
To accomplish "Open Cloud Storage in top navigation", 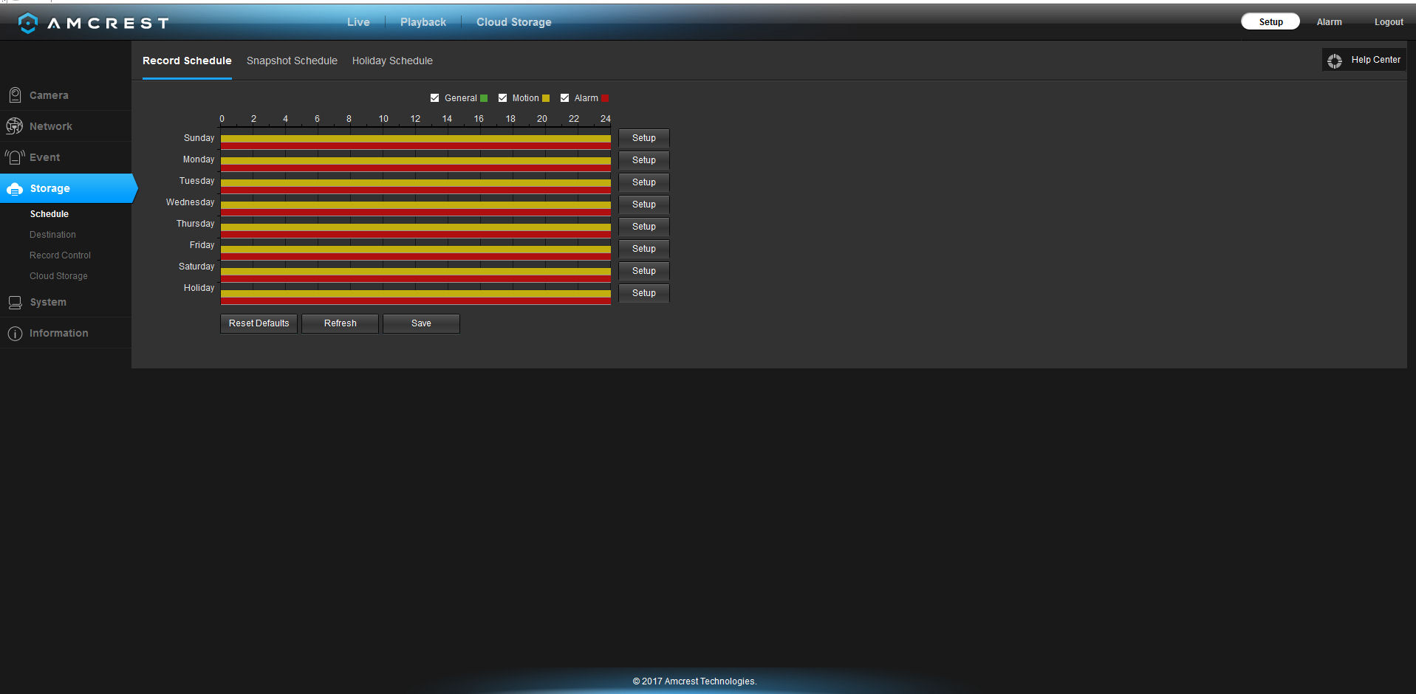I will point(514,22).
